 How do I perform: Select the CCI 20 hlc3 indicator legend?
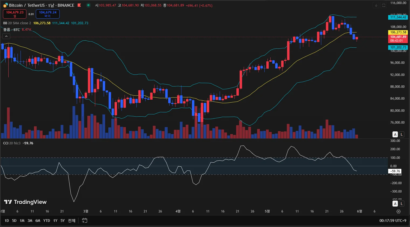(12, 143)
